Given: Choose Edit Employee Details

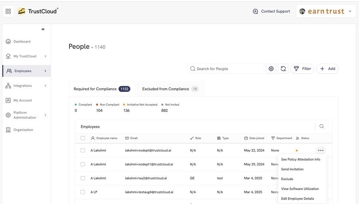Looking at the screenshot, I should click(298, 198).
